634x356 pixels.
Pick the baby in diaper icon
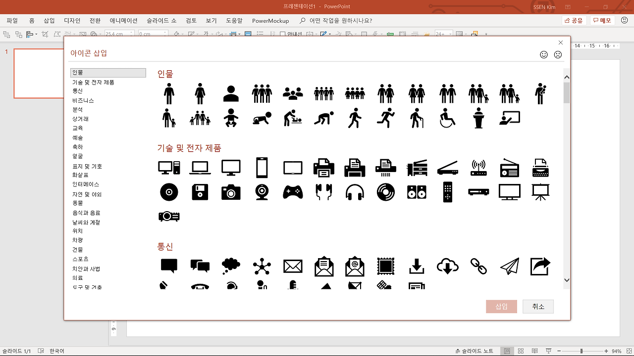pyautogui.click(x=231, y=118)
